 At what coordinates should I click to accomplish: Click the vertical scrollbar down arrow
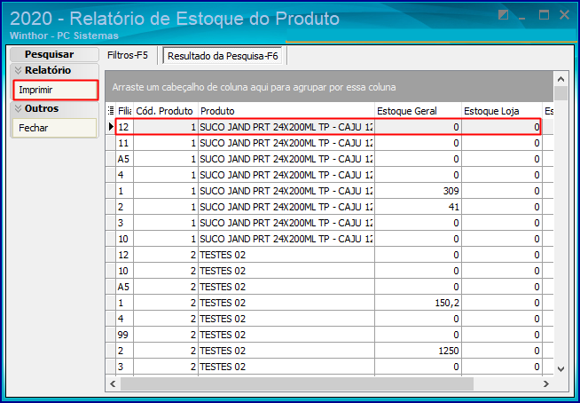coord(560,369)
